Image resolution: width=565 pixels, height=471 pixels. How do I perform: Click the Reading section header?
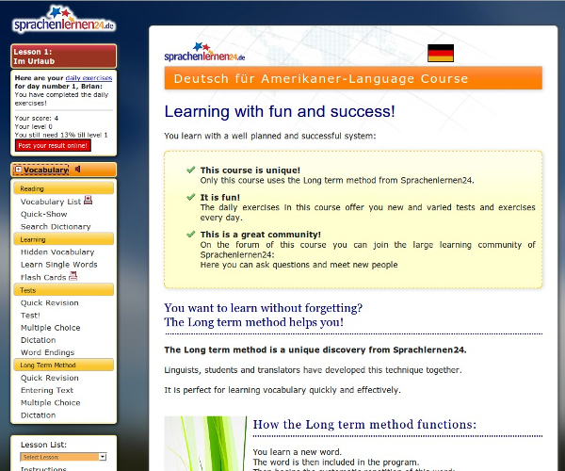pyautogui.click(x=63, y=188)
